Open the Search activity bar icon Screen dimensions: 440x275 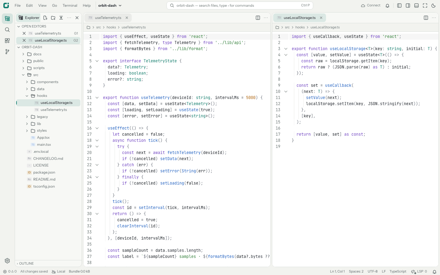[7, 30]
